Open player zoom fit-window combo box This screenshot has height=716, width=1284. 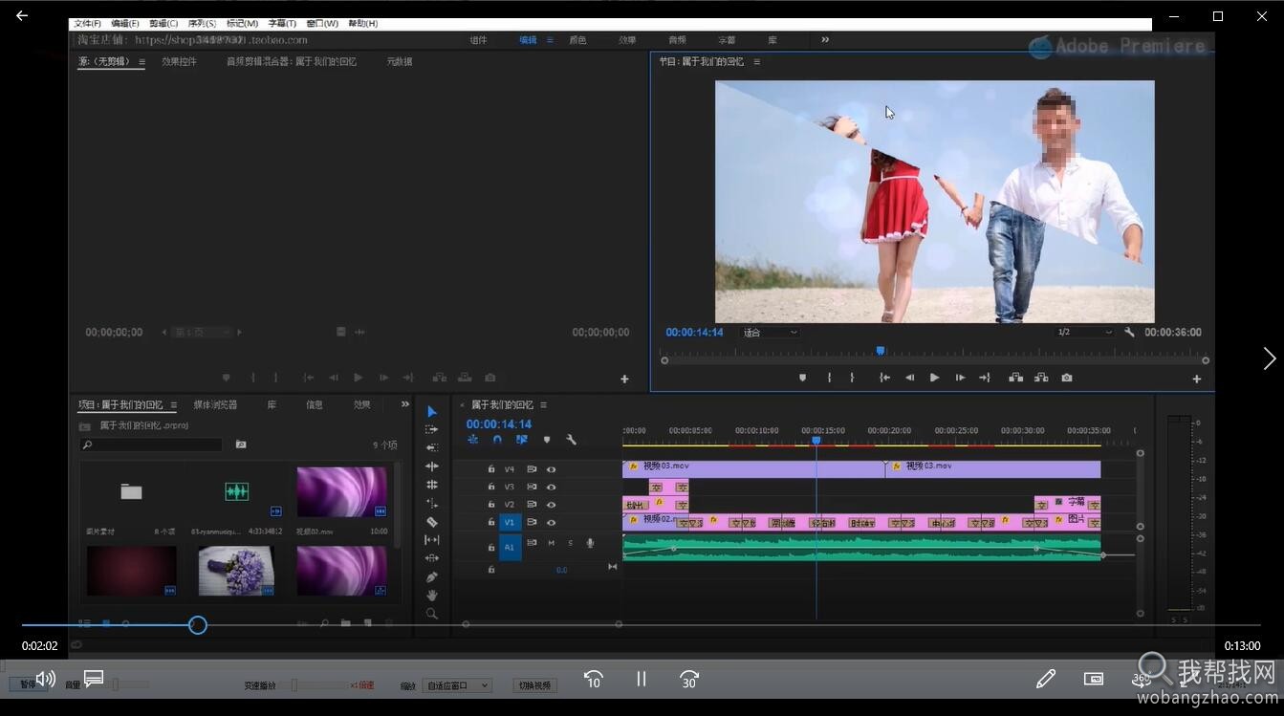(457, 685)
